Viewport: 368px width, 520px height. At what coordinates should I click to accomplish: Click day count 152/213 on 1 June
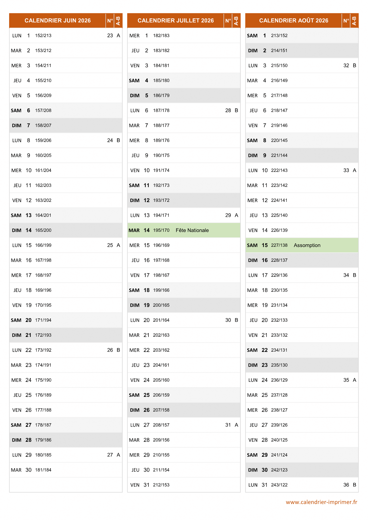43,36
